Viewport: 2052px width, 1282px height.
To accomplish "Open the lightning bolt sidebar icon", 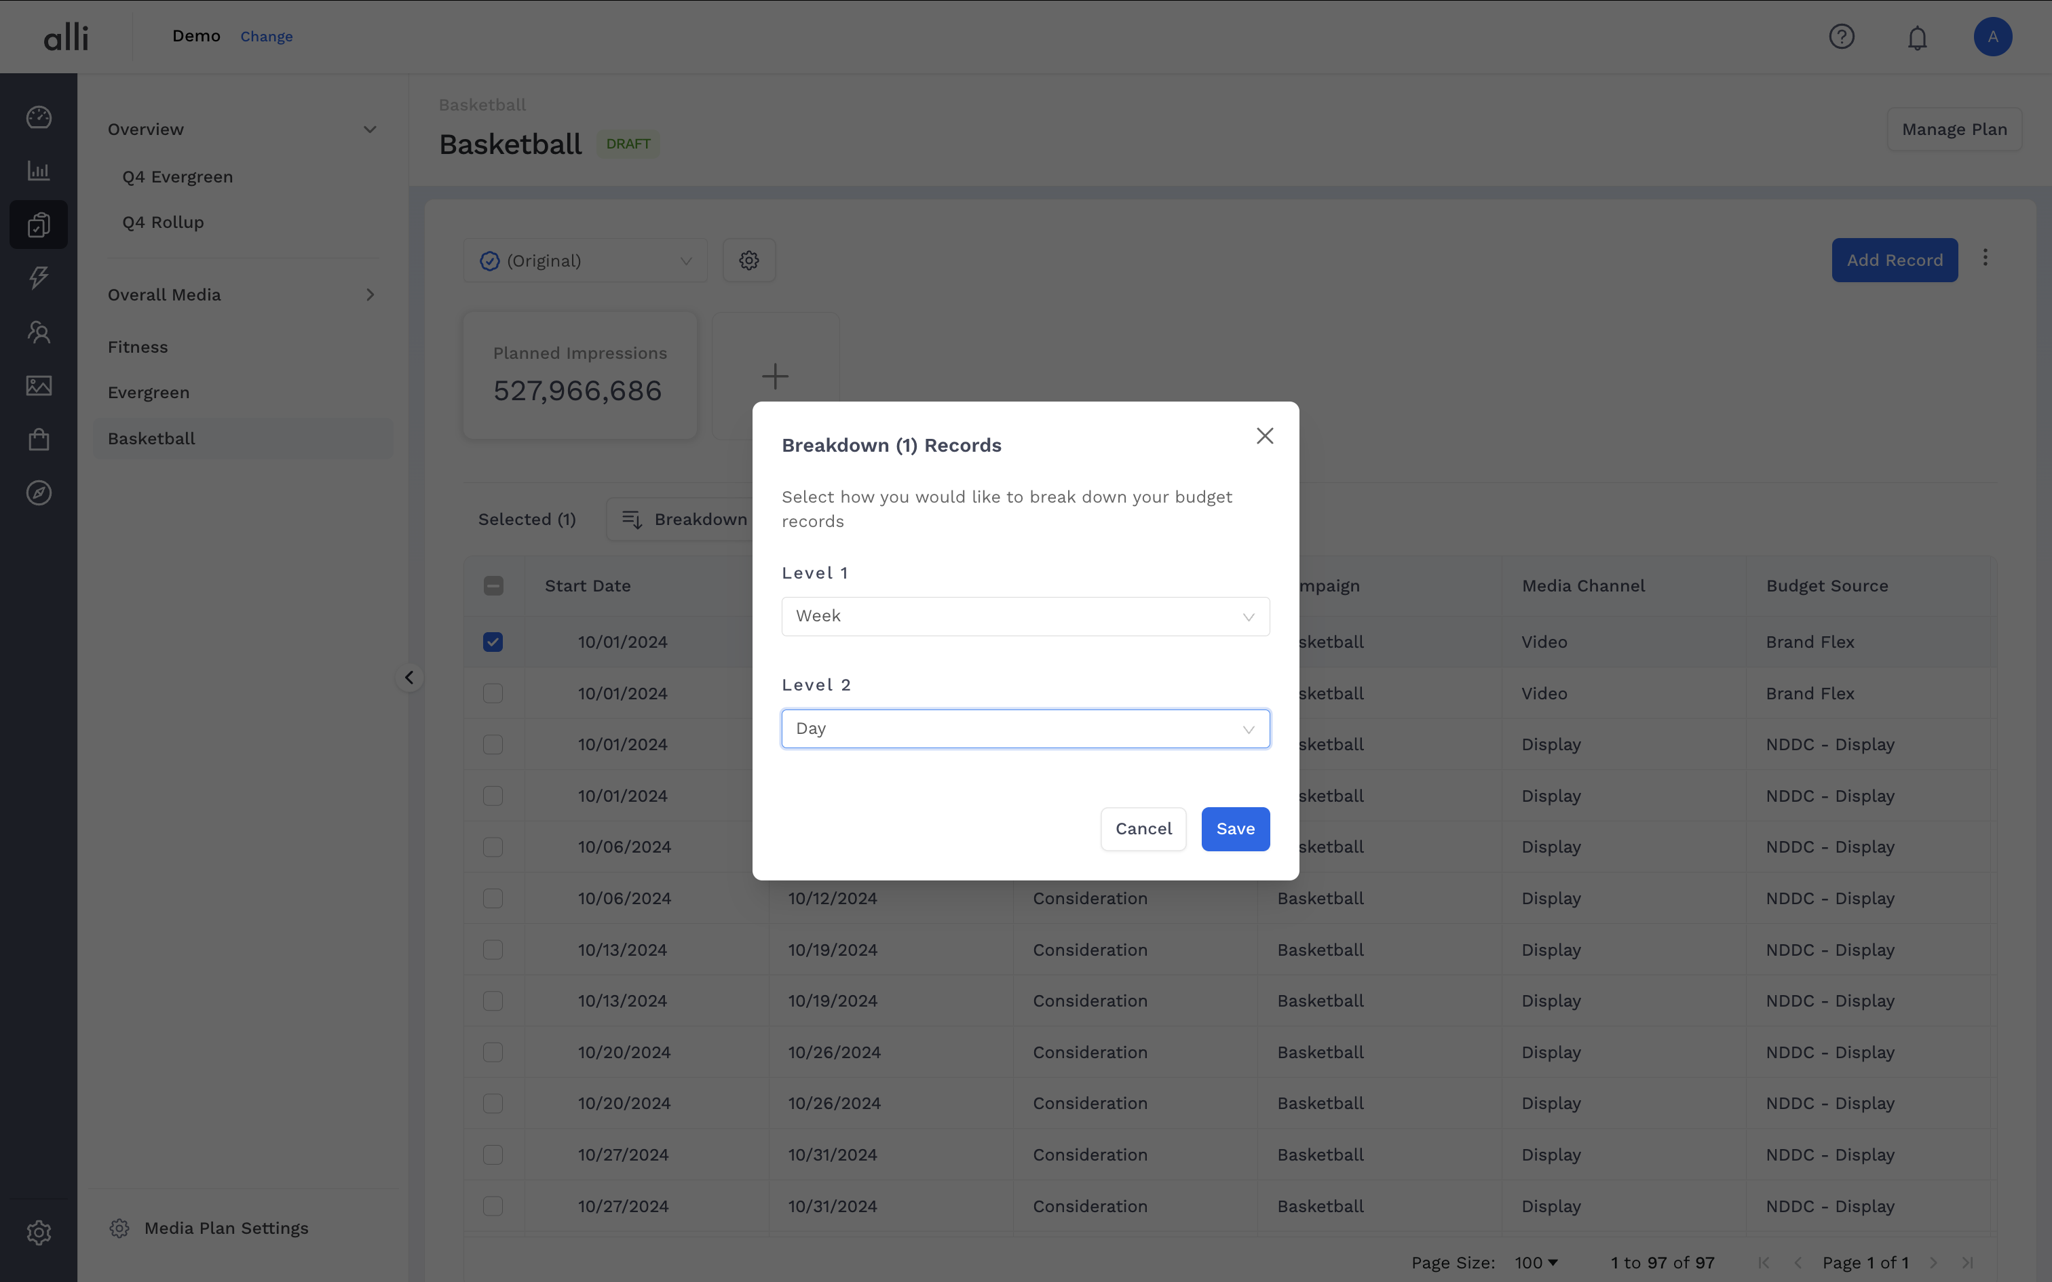I will pyautogui.click(x=39, y=277).
